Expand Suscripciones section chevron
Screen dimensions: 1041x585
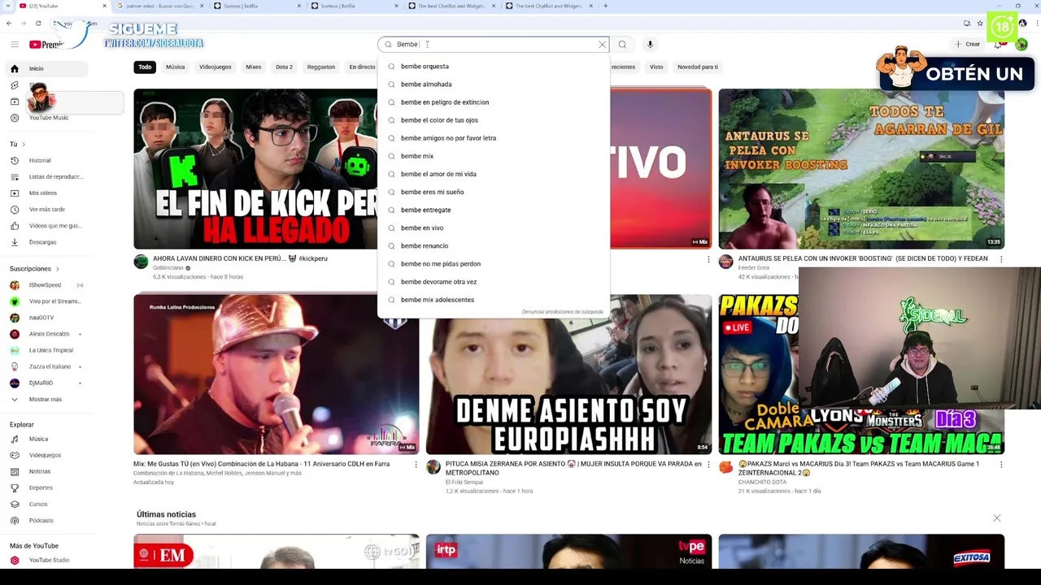pos(57,268)
